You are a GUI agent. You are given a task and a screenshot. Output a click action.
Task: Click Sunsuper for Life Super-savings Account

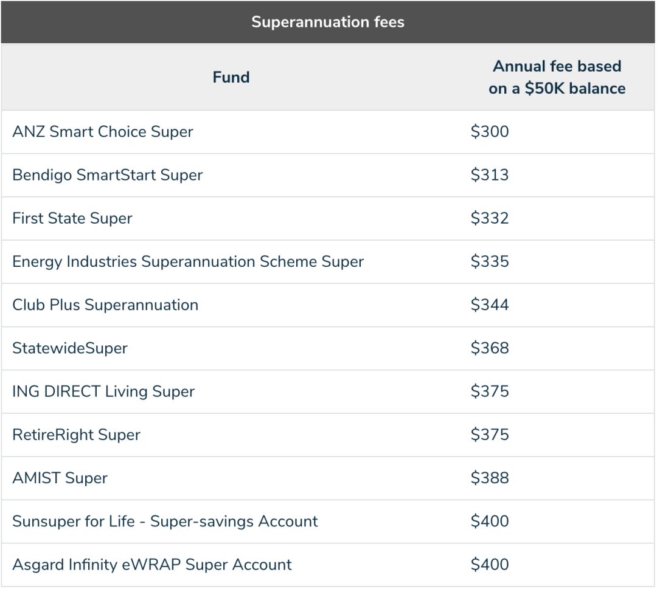click(165, 521)
